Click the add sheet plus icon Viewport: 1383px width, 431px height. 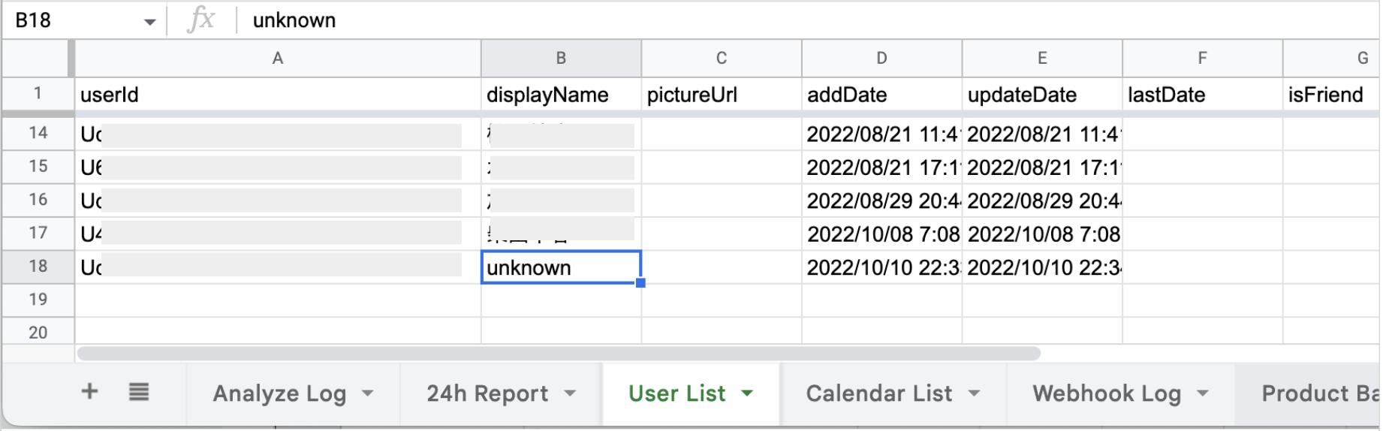[x=89, y=391]
